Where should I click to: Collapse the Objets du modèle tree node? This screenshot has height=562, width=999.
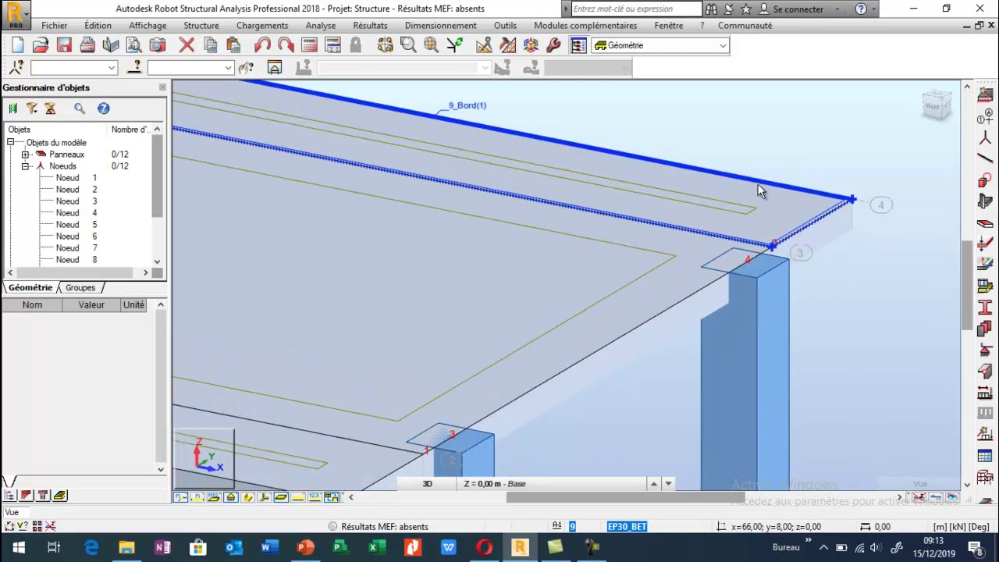pyautogui.click(x=11, y=143)
